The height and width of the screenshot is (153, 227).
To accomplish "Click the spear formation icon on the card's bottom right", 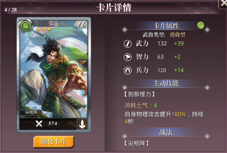I will coord(82,124).
